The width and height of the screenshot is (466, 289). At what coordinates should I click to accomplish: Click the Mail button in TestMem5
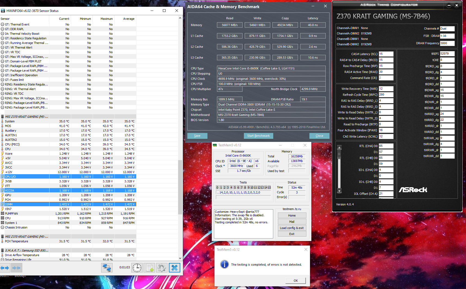click(x=292, y=222)
